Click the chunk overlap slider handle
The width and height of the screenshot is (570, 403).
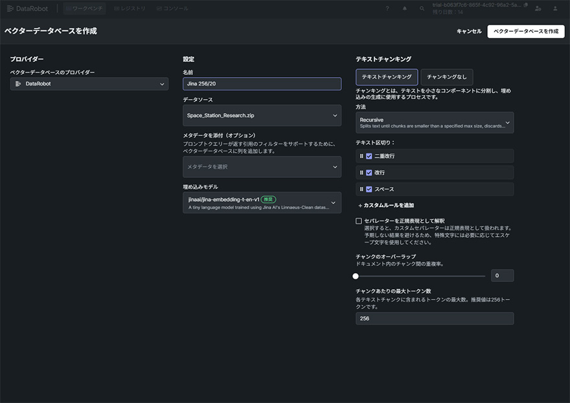tap(356, 276)
